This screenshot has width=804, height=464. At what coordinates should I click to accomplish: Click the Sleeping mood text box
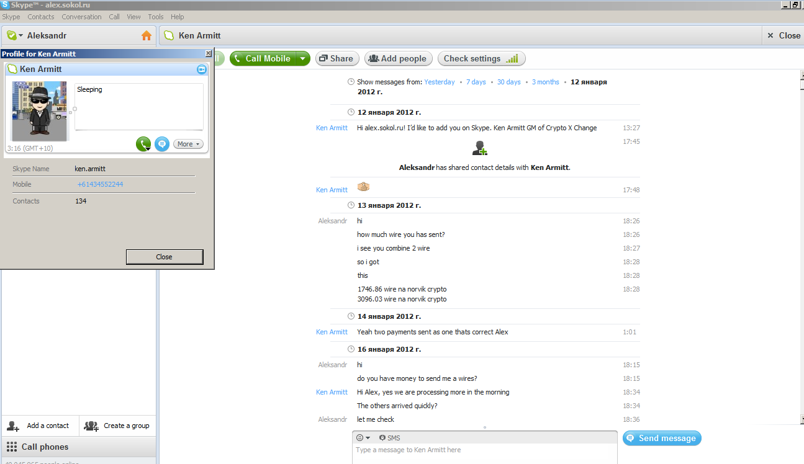139,107
